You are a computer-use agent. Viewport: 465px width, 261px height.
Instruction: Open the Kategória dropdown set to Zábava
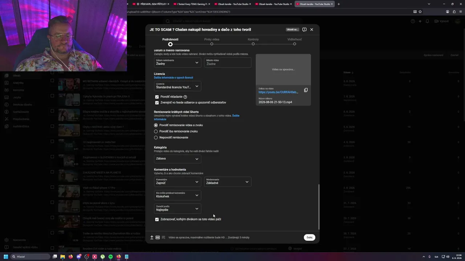click(178, 159)
